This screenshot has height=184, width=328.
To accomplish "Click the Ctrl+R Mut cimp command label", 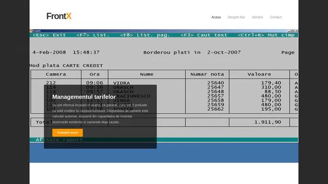I will click(267, 35).
